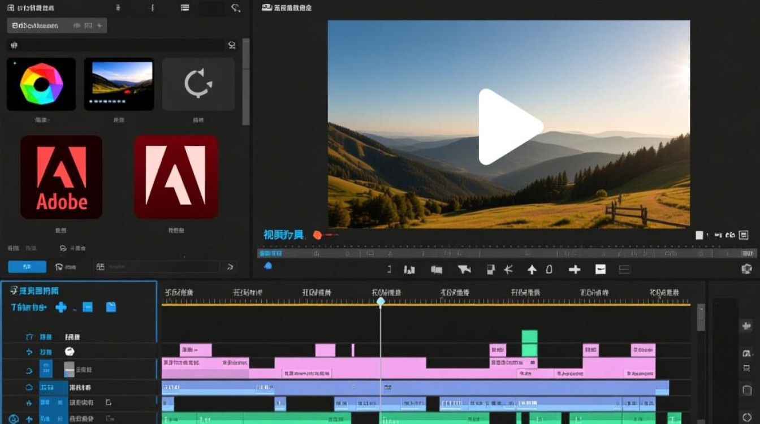Open the speech-bubble icon at panel top right
The width and height of the screenshot is (760, 424).
(x=236, y=8)
